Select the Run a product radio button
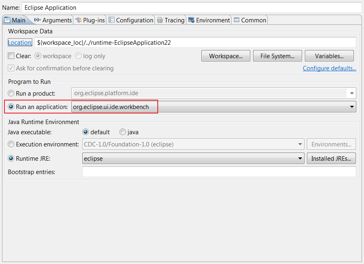The width and height of the screenshot is (364, 264). (x=11, y=92)
